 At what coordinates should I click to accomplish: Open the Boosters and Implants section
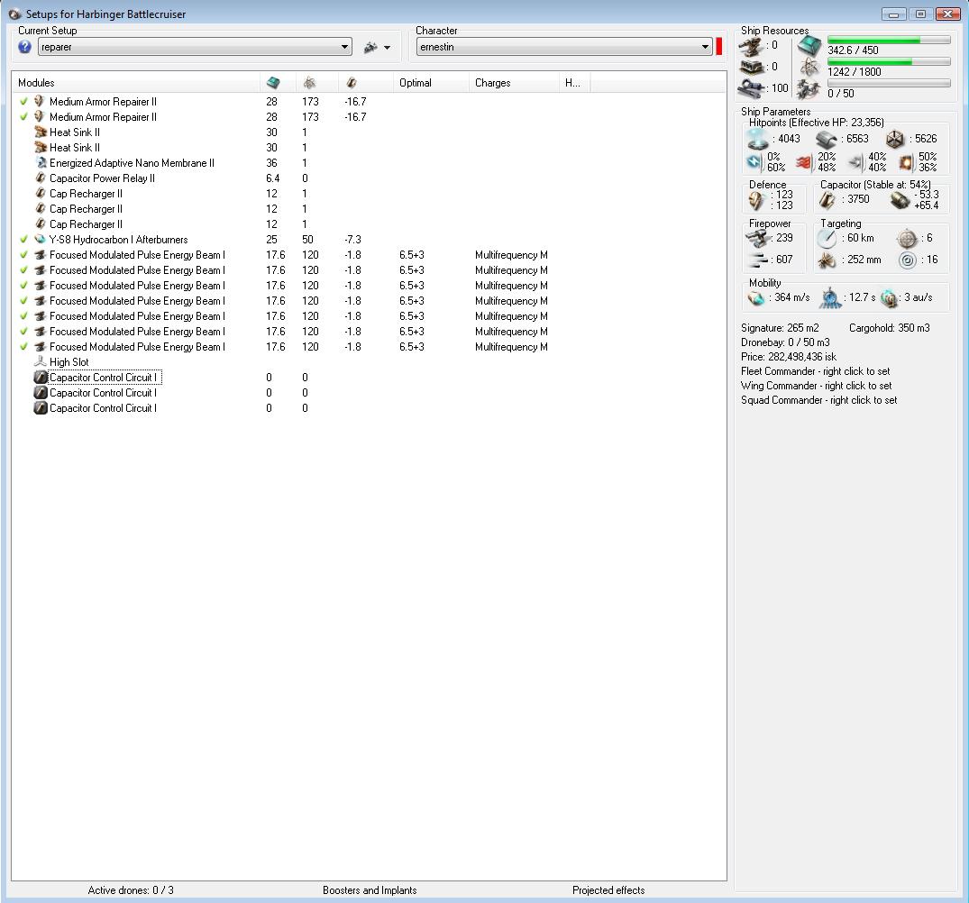[370, 890]
